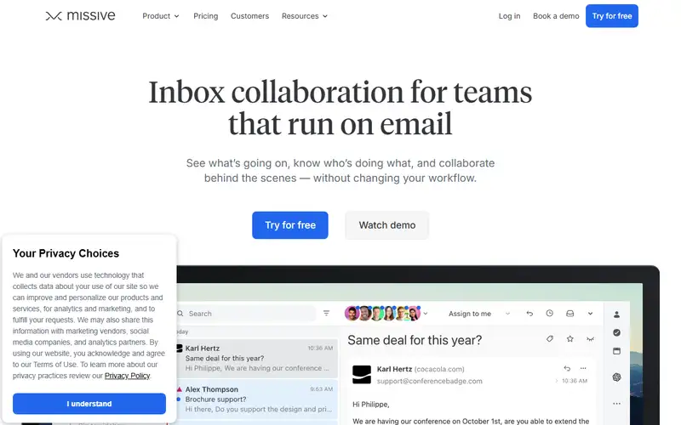Expand the chevron after the archive icon
This screenshot has width=681, height=425.
[590, 314]
